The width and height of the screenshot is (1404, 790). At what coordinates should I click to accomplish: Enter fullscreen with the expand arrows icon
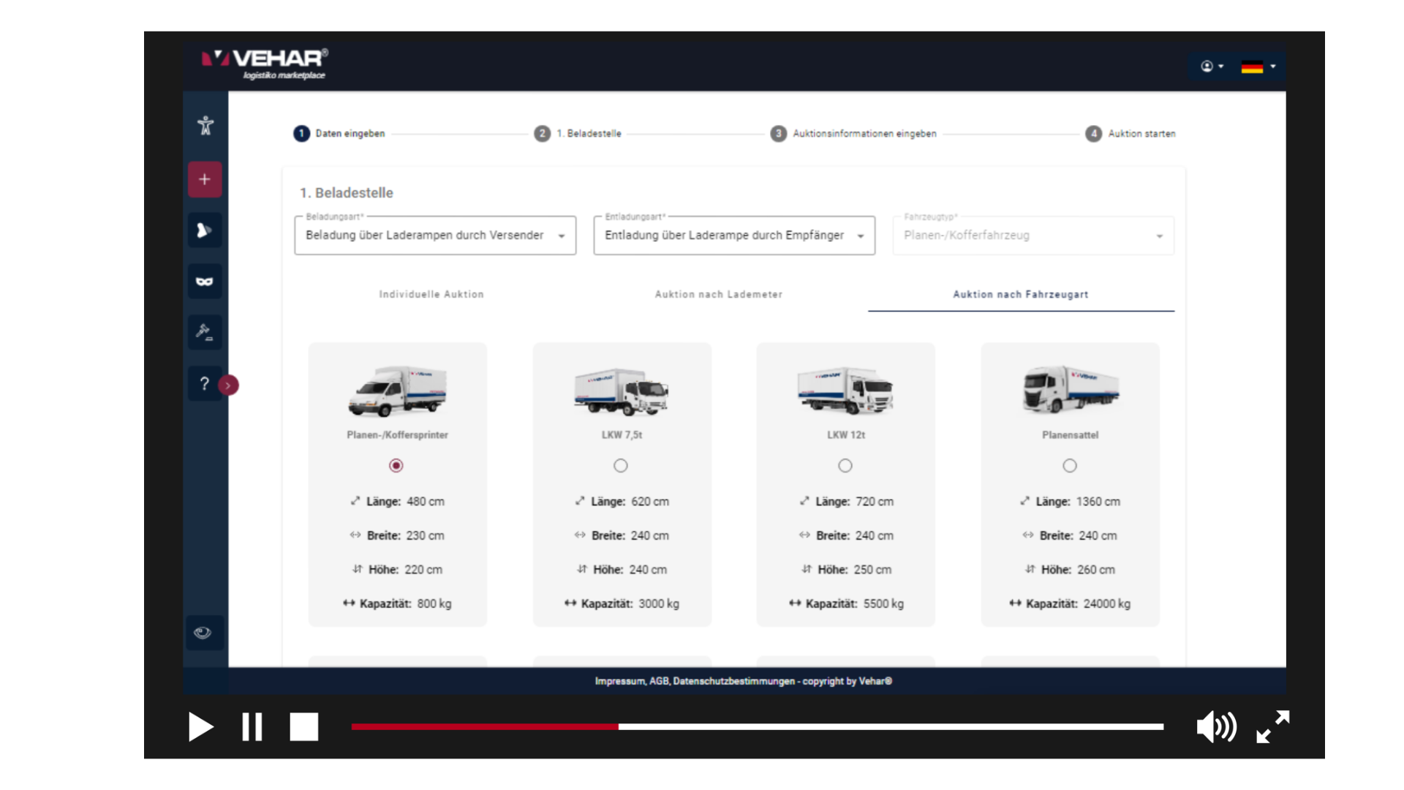click(x=1272, y=726)
